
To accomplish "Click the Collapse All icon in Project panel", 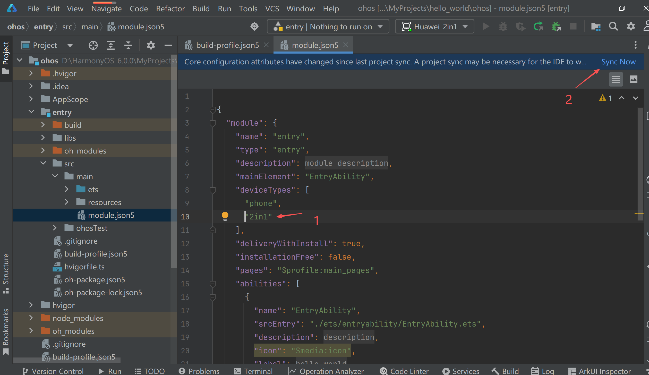I will 128,45.
